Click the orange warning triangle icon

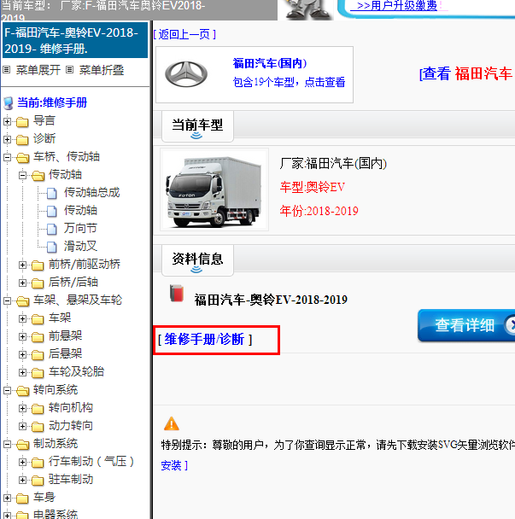172,423
